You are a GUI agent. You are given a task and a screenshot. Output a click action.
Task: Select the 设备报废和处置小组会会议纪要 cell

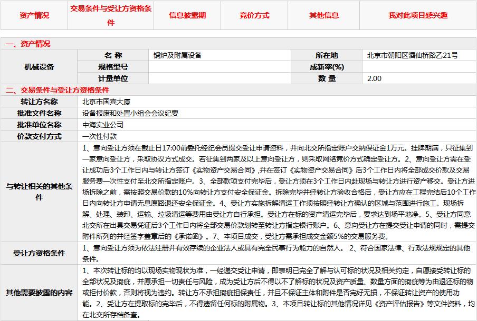pyautogui.click(x=130, y=114)
